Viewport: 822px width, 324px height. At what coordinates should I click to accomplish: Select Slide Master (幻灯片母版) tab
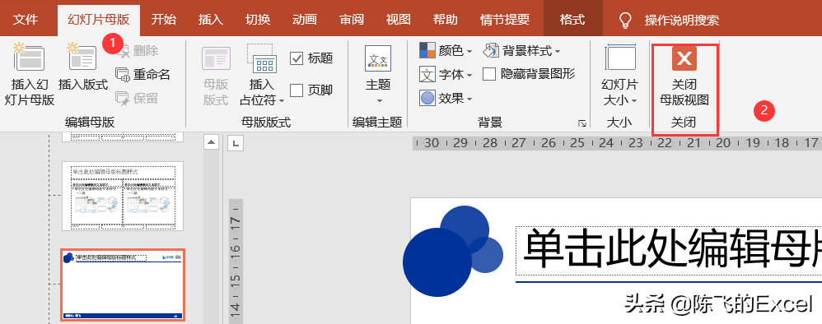(x=99, y=20)
